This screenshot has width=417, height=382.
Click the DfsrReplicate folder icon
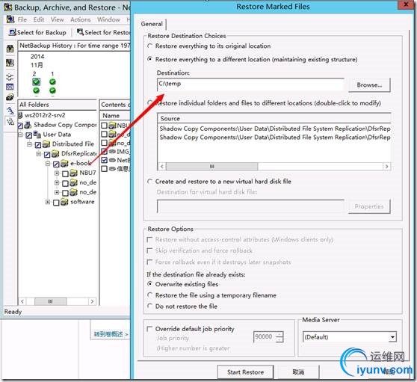click(55, 153)
